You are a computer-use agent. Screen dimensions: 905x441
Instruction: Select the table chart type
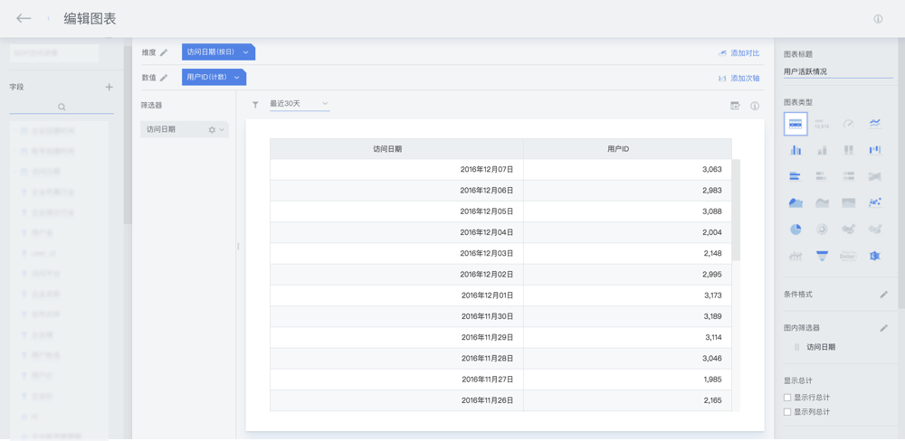tap(795, 124)
